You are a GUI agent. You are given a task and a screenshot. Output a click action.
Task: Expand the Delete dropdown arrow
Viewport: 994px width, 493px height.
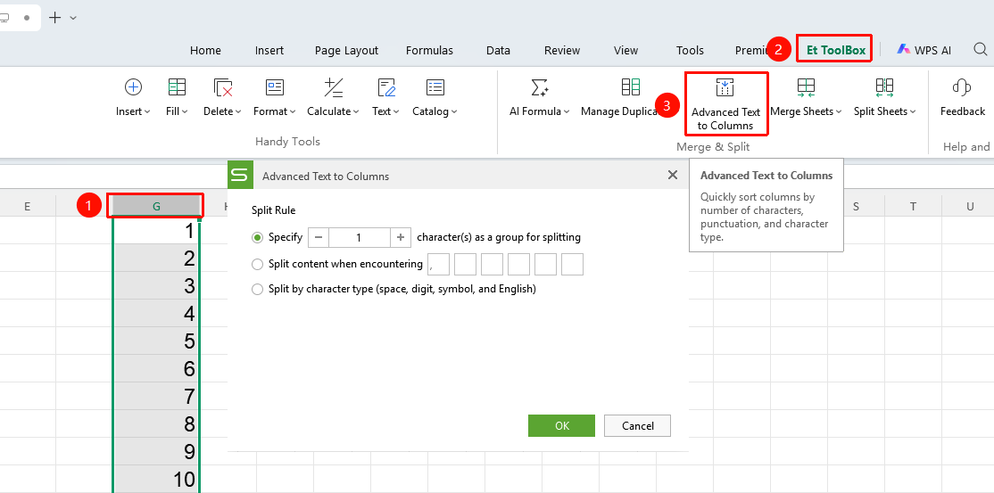tap(238, 111)
